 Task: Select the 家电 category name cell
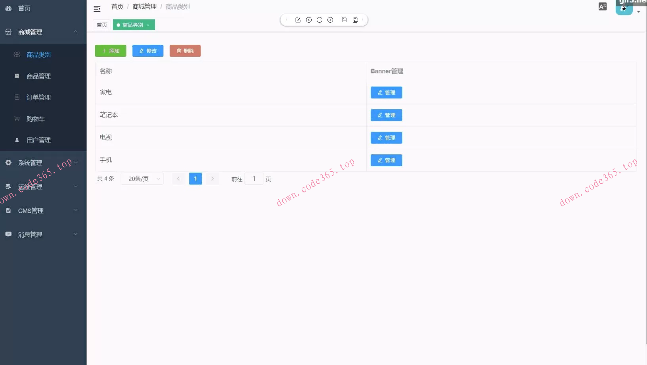pos(231,92)
